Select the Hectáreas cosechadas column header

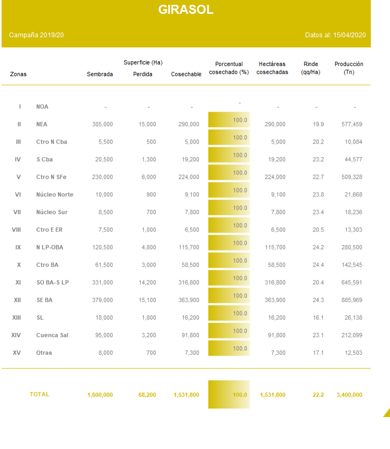click(x=272, y=68)
